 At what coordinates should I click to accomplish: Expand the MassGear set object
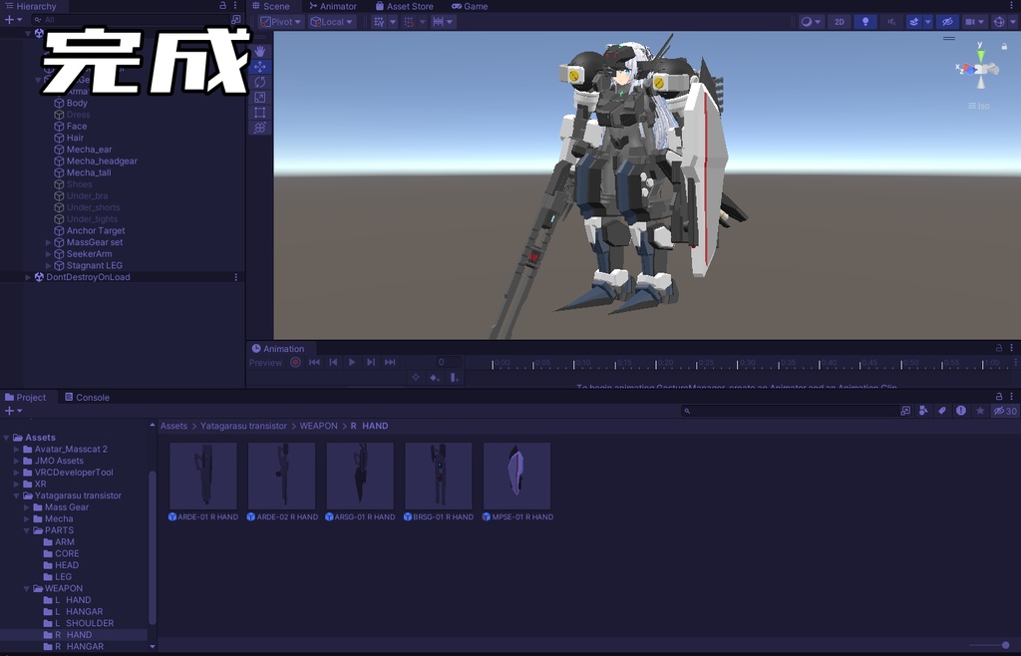48,242
